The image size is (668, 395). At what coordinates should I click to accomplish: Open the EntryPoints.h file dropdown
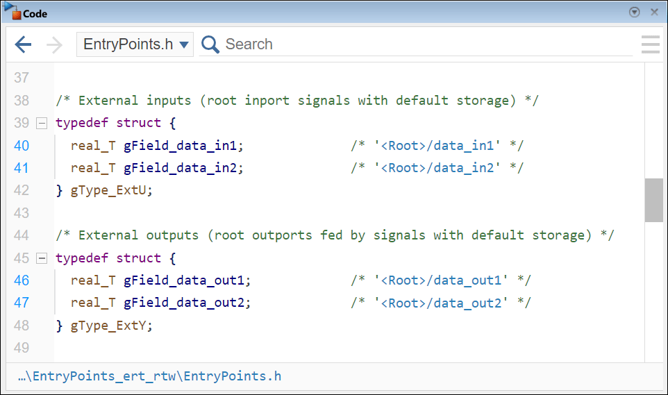coord(135,44)
